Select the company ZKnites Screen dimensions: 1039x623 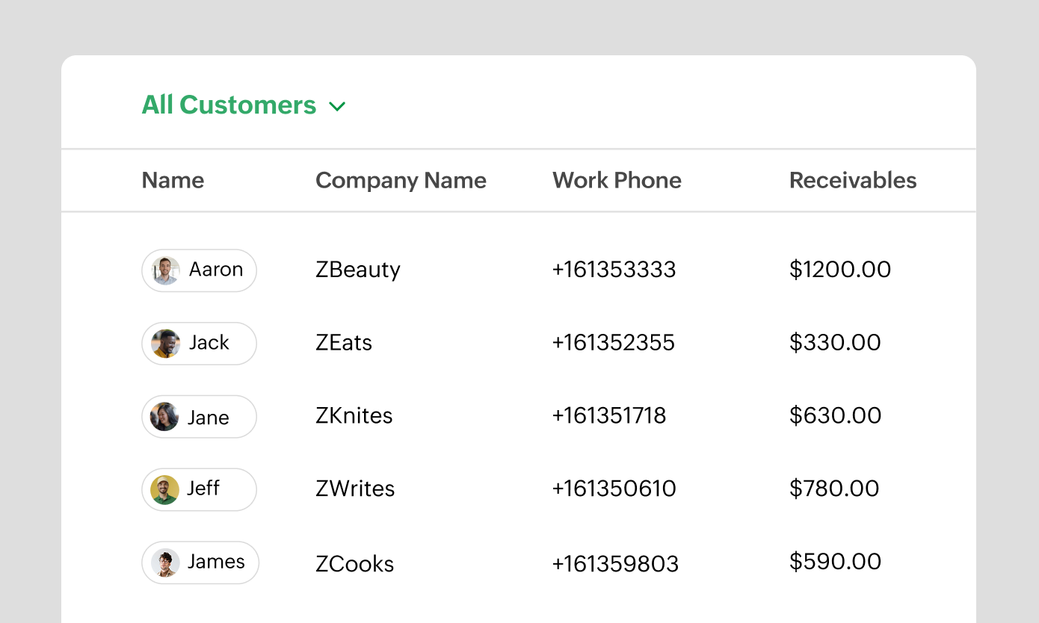point(354,416)
